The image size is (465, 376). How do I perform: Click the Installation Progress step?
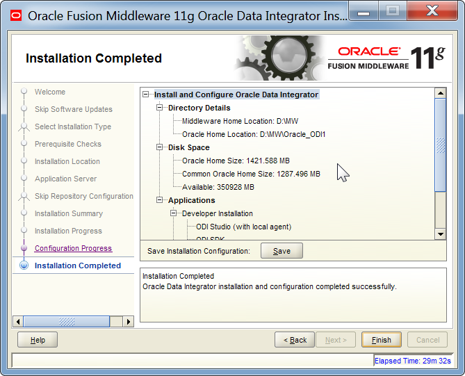coord(68,231)
